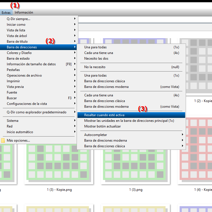Choose Cada una tiene una (4x) above clásica
212x212 pixels.
click(x=131, y=95)
